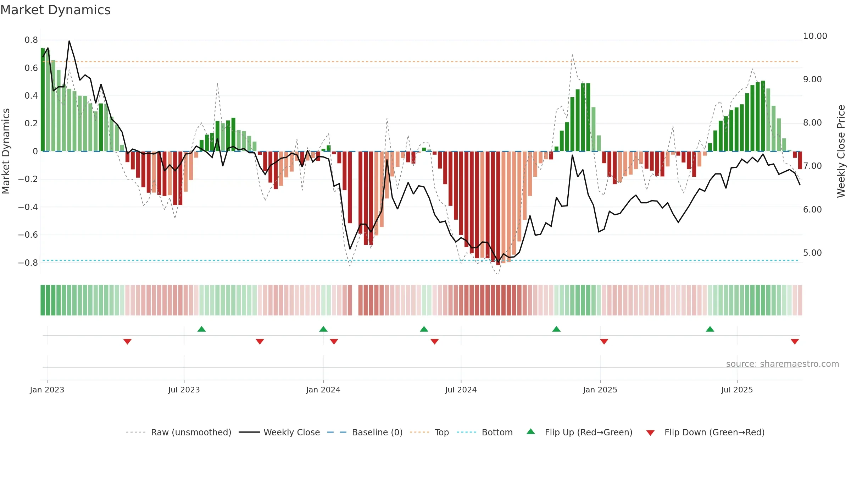Click the 10.00 right-axis price label
This screenshot has width=851, height=479.
pos(815,36)
